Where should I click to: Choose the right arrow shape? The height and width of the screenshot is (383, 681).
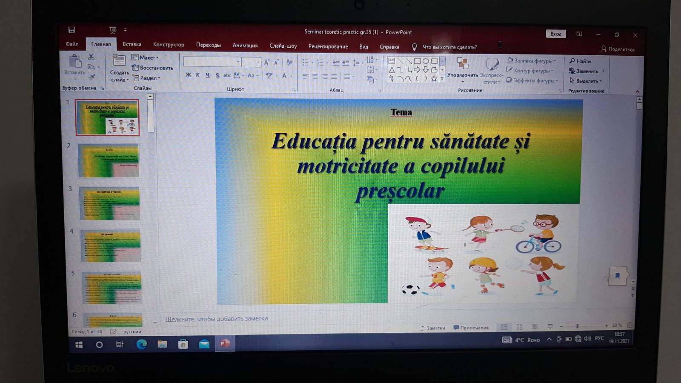coord(417,70)
